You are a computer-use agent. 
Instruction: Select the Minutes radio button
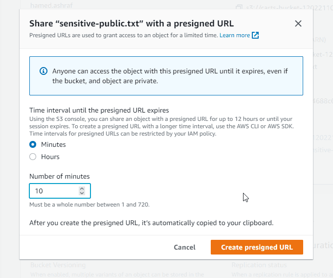33,144
